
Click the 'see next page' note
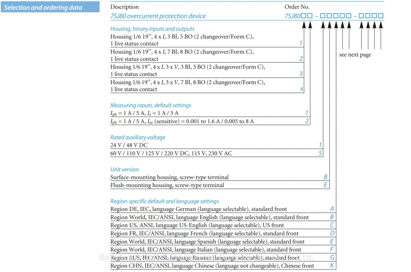355,55
